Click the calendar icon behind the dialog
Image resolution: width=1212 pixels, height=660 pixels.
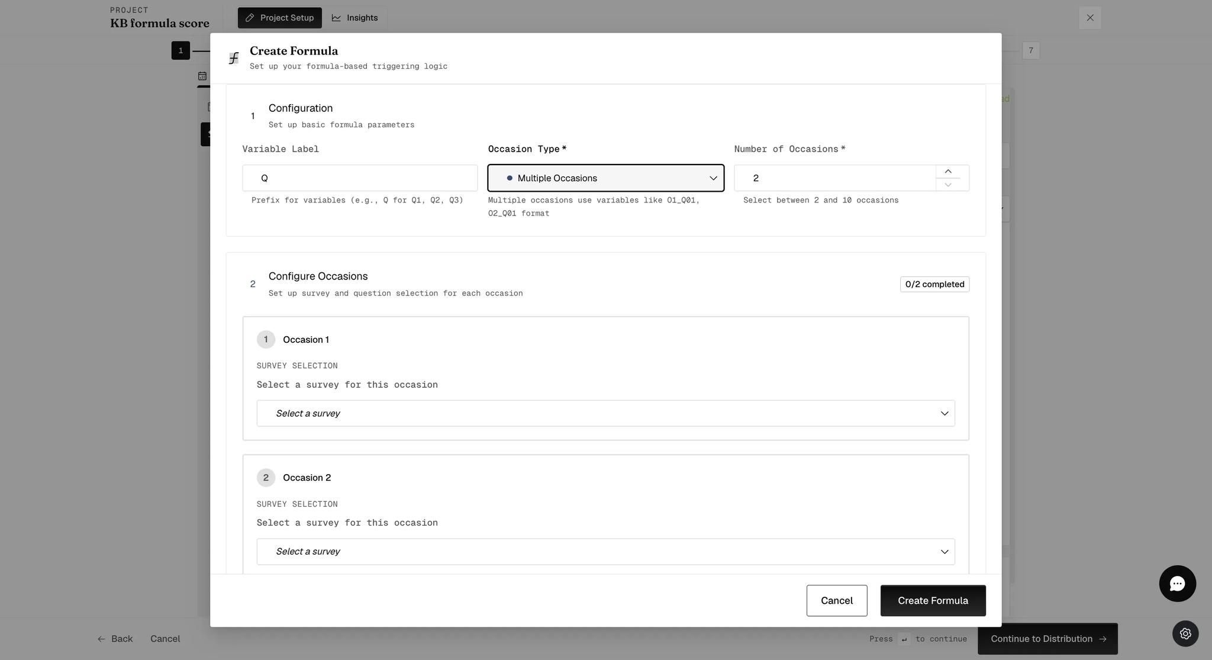coord(202,76)
